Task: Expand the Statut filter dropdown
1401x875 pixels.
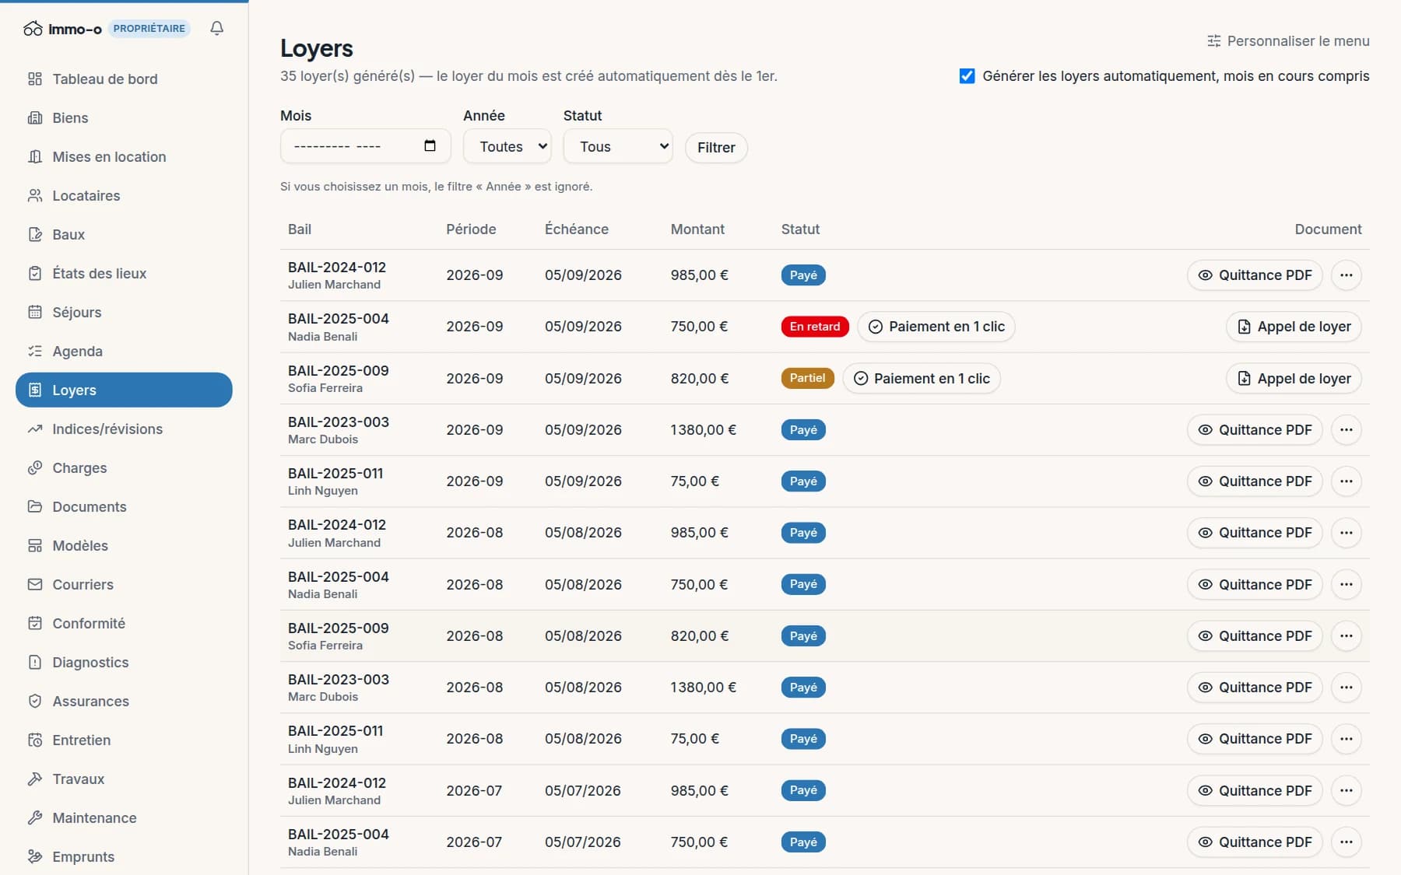Action: (x=618, y=146)
